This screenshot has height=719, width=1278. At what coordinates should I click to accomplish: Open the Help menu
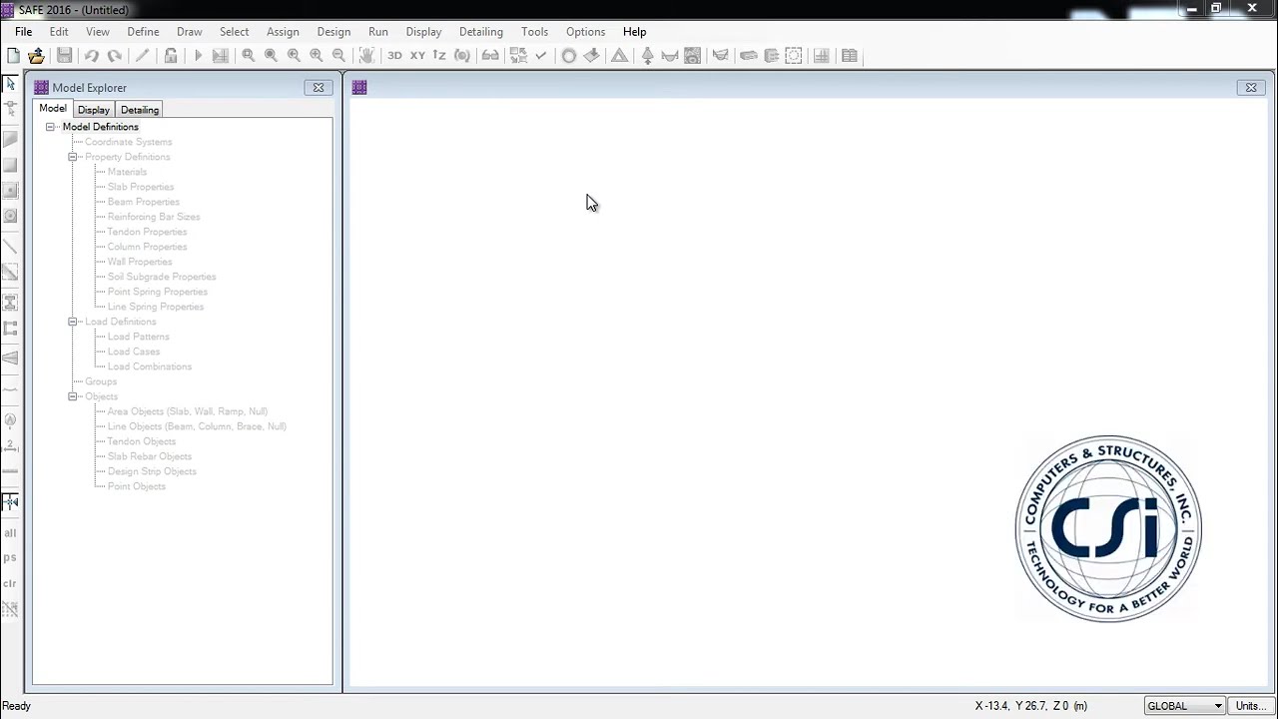point(634,32)
